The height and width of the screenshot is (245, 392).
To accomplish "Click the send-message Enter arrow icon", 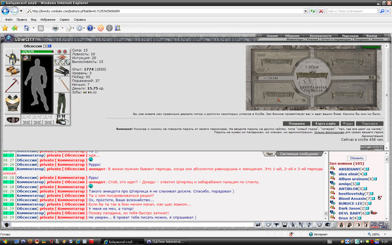I will point(258,225).
